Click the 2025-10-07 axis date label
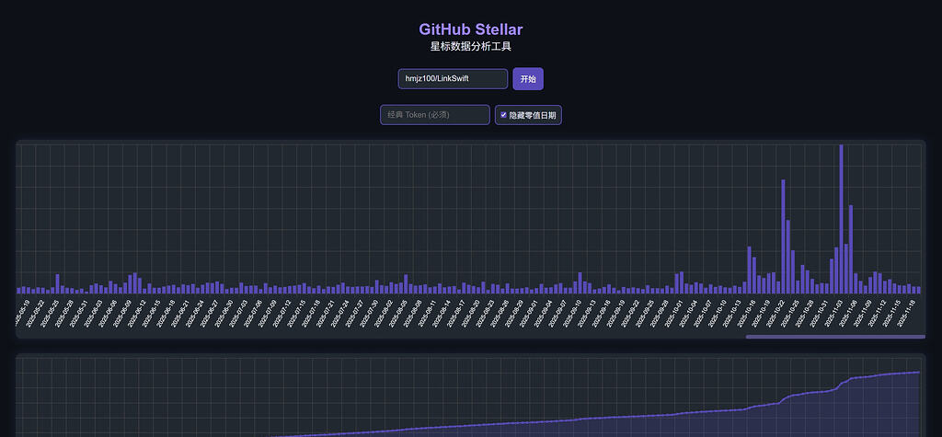942x437 pixels. (702, 313)
